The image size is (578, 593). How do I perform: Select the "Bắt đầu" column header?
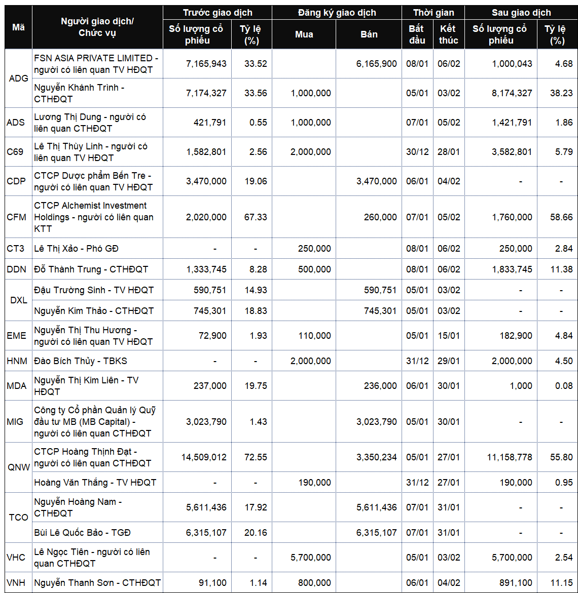click(x=417, y=34)
